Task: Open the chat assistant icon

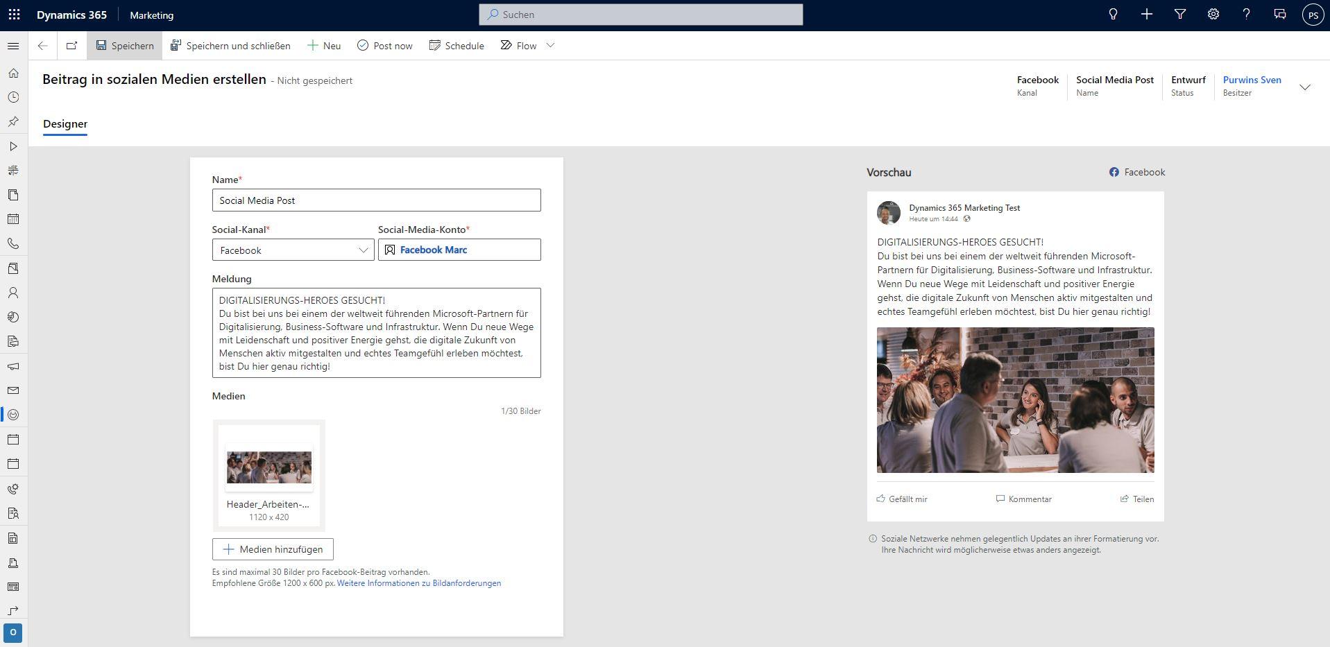Action: (1279, 15)
